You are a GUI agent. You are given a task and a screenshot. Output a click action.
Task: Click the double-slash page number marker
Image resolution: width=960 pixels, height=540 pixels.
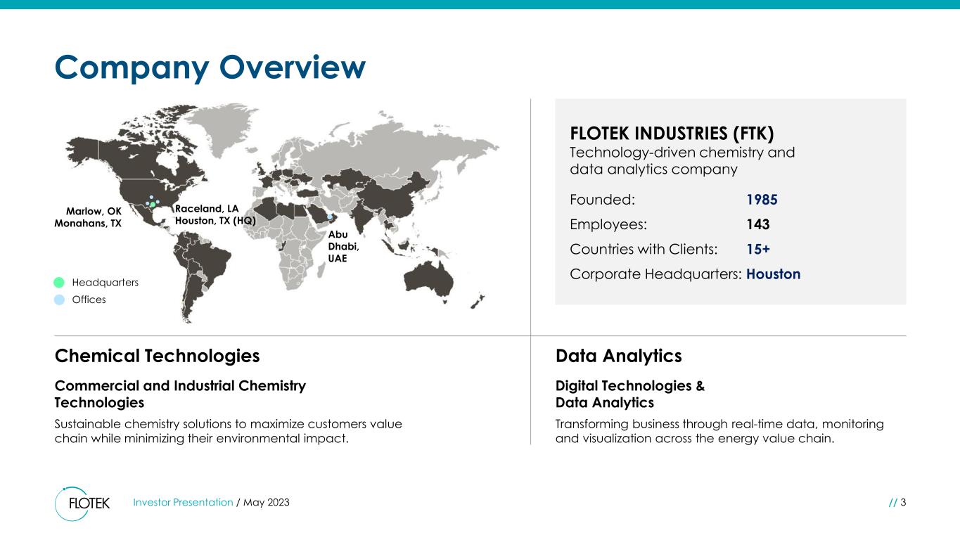[x=892, y=502]
